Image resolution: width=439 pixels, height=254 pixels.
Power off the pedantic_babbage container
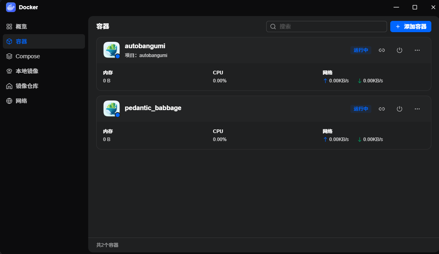tap(400, 109)
